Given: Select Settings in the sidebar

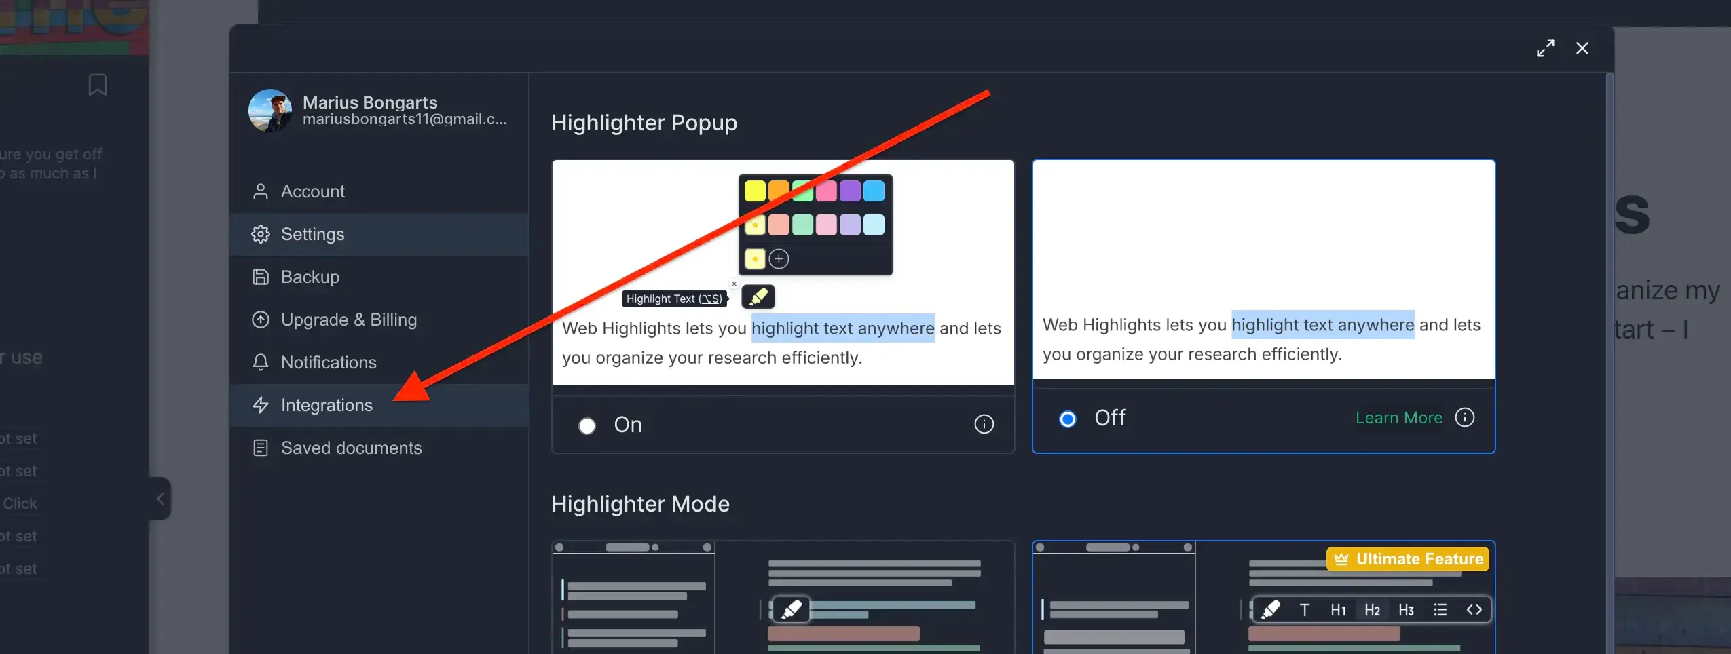Looking at the screenshot, I should [379, 234].
